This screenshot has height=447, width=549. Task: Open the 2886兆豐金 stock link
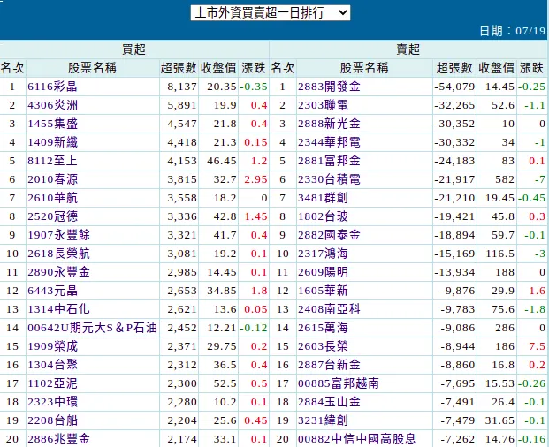pos(59,438)
